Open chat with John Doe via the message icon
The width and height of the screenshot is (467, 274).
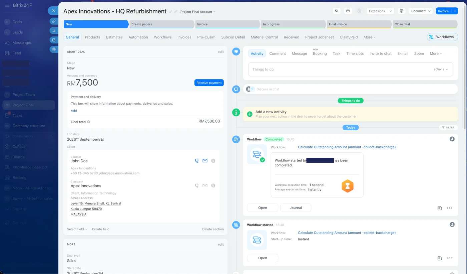click(x=213, y=161)
